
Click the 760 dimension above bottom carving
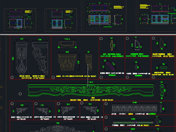coord(58,123)
